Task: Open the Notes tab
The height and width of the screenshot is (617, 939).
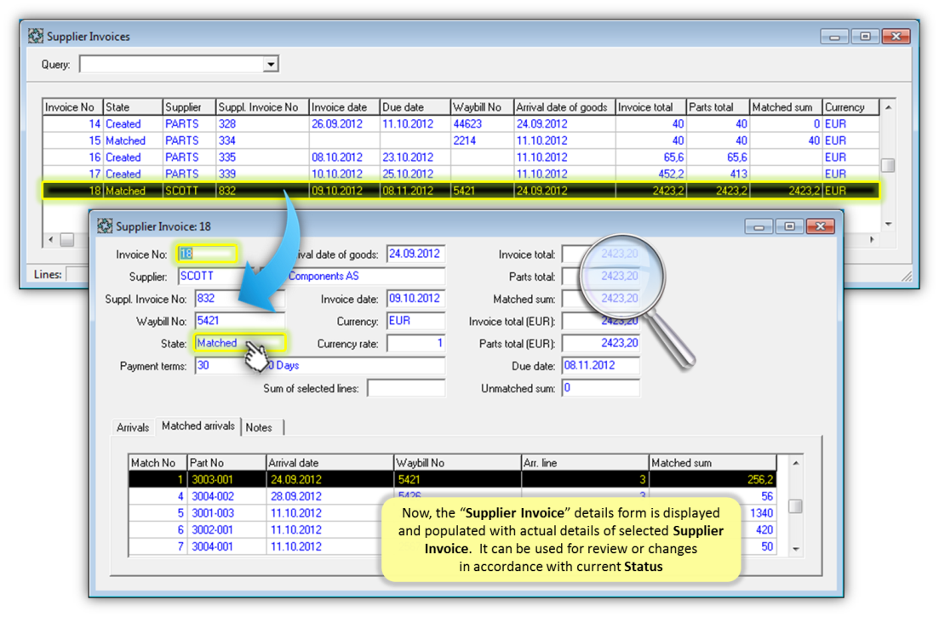Action: pyautogui.click(x=259, y=427)
